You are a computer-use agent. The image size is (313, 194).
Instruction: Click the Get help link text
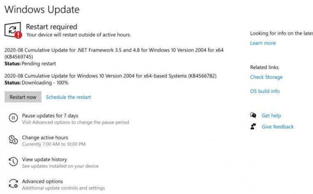[x=271, y=116]
